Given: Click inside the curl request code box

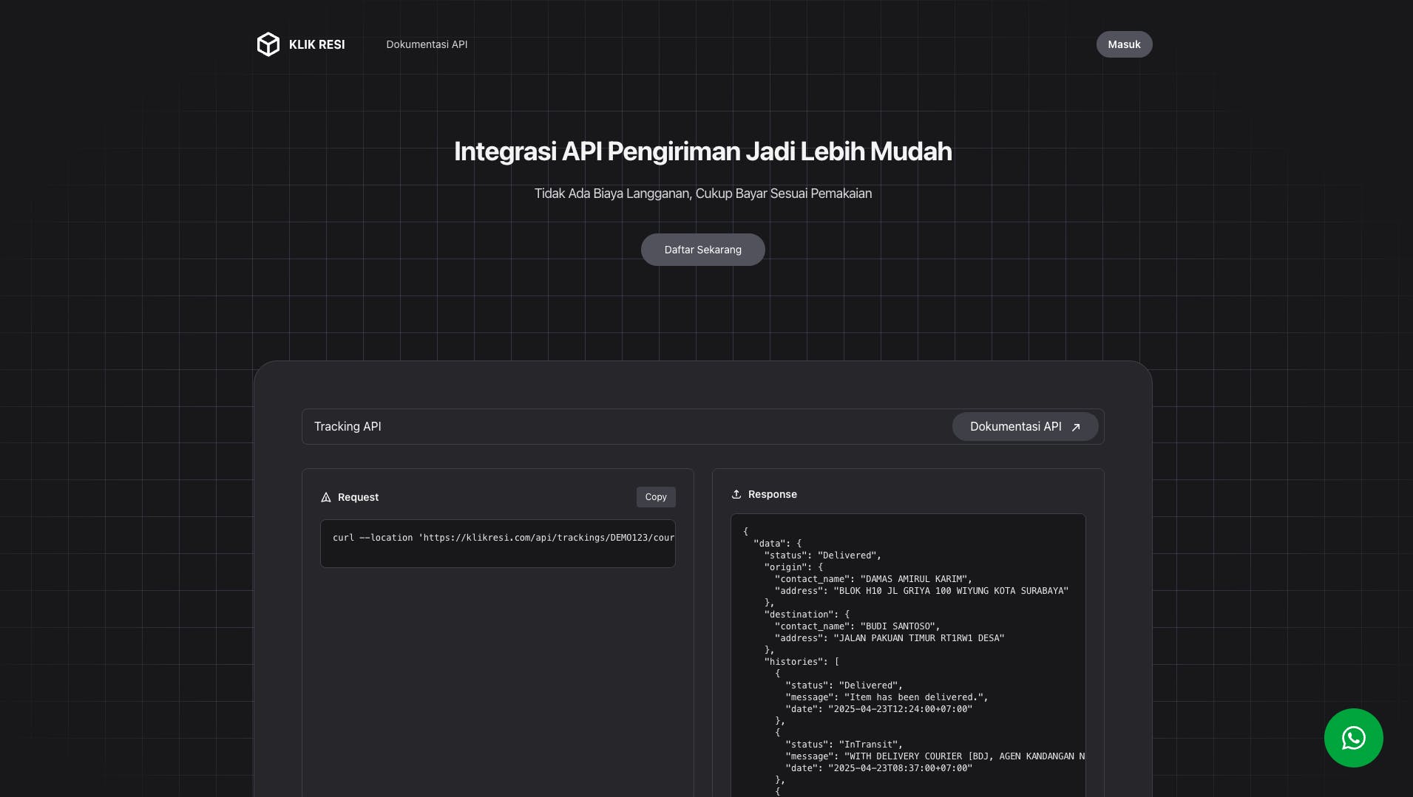Looking at the screenshot, I should pyautogui.click(x=498, y=544).
